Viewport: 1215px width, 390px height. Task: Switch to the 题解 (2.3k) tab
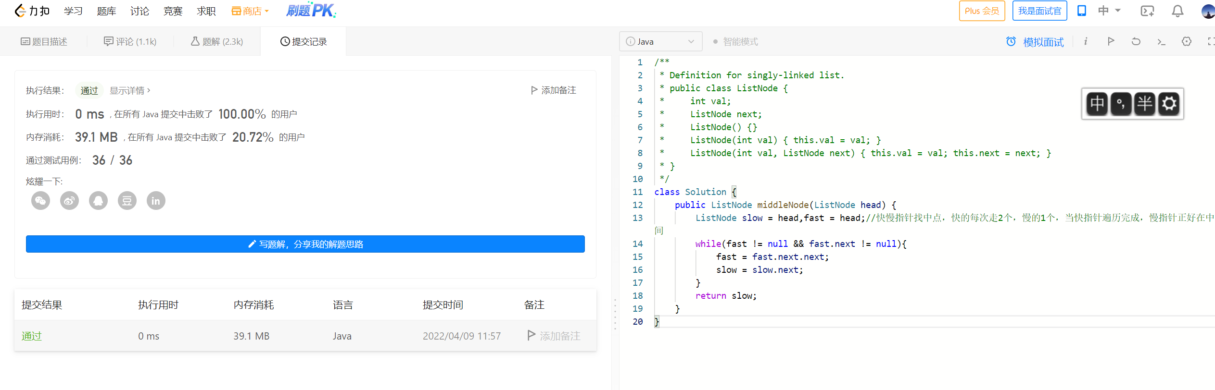pos(217,42)
